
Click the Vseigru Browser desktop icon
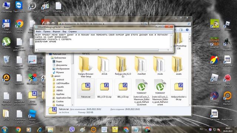(214, 62)
